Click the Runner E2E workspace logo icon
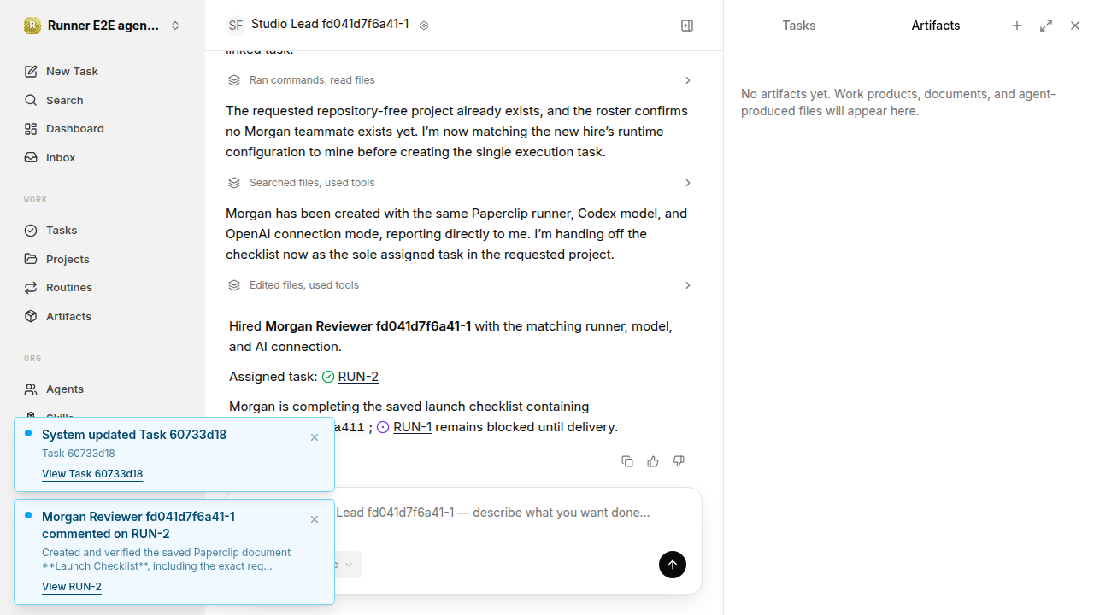The height and width of the screenshot is (615, 1094). click(x=32, y=26)
